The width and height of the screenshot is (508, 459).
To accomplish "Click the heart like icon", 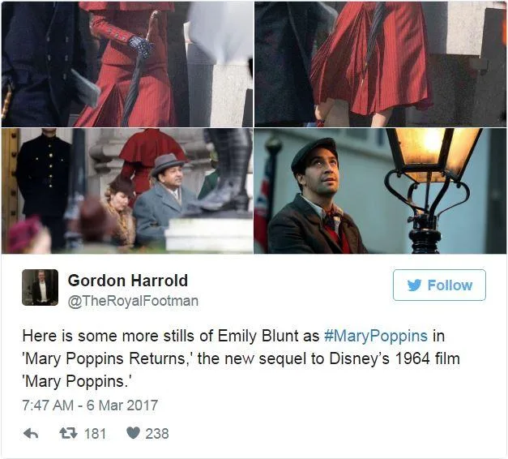I will click(x=133, y=433).
